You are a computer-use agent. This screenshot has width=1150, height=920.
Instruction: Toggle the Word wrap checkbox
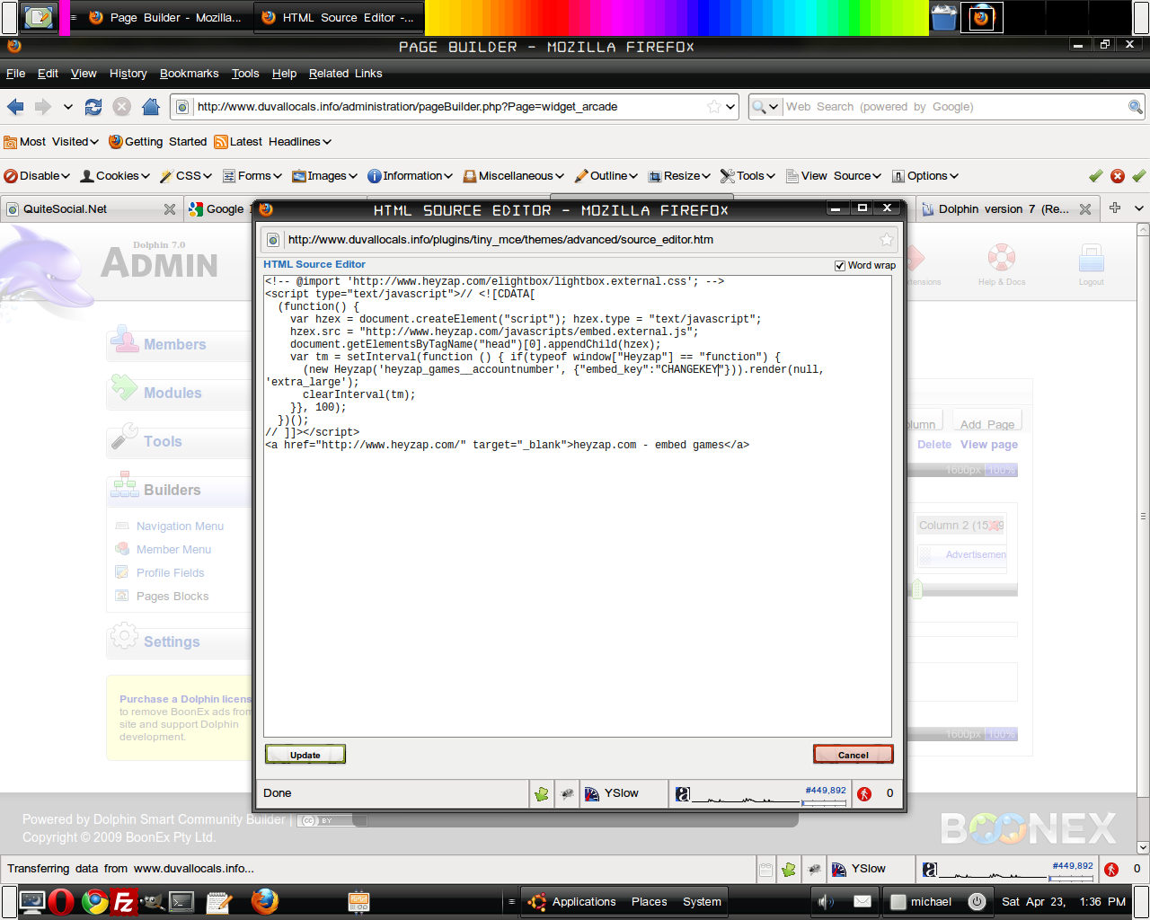(840, 265)
